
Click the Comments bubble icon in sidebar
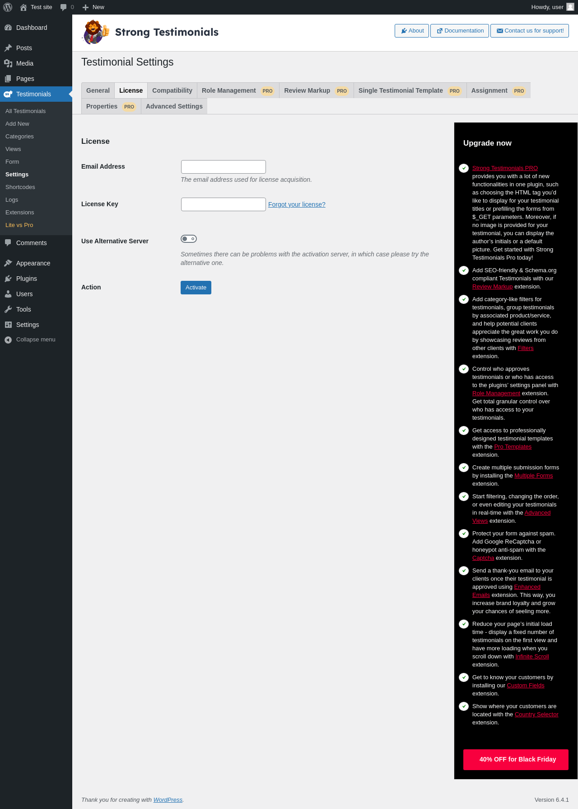pyautogui.click(x=8, y=243)
